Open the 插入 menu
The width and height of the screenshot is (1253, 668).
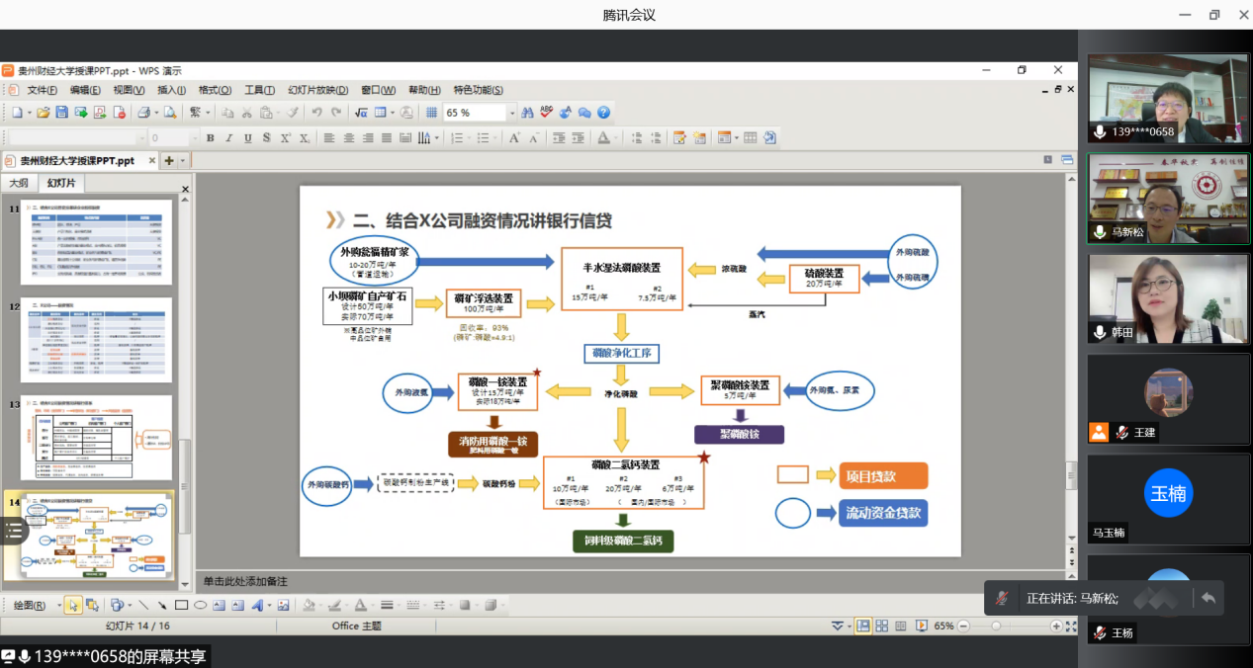tap(172, 90)
